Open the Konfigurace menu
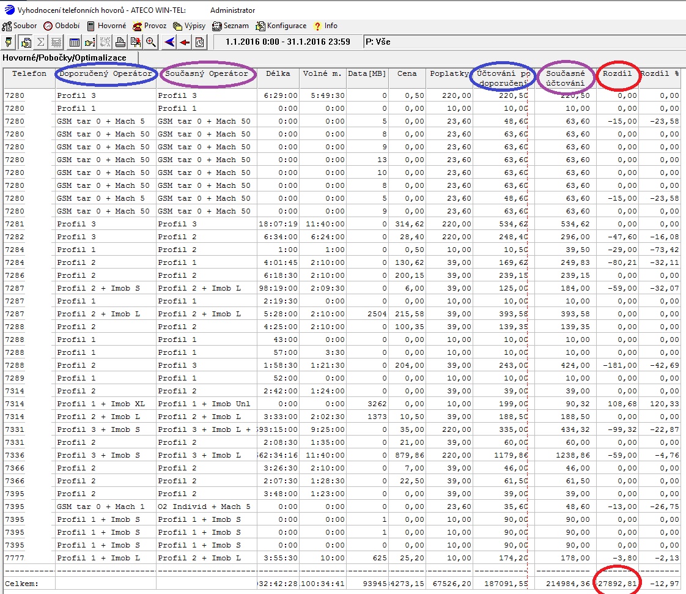686x594 pixels. (281, 26)
